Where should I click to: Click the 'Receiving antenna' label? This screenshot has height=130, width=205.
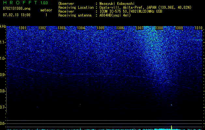75,15
